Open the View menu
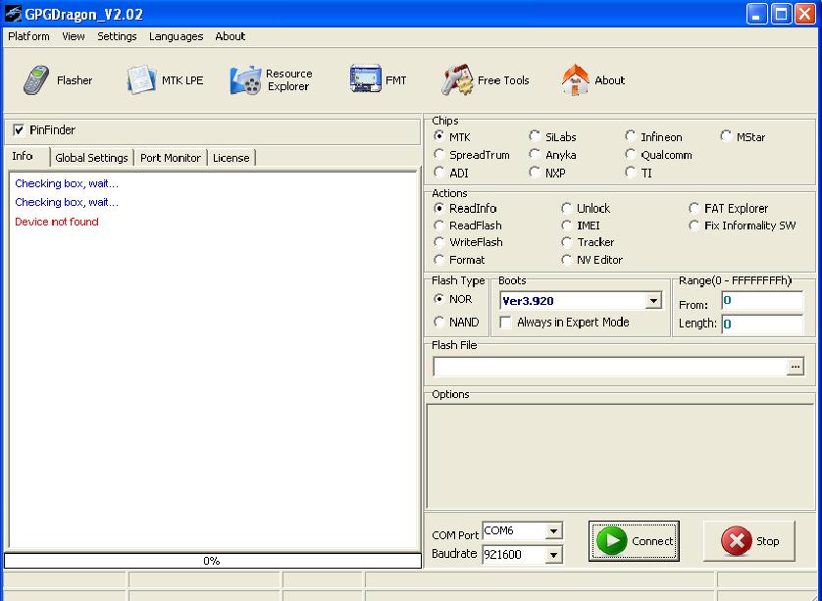This screenshot has height=601, width=822. (74, 36)
